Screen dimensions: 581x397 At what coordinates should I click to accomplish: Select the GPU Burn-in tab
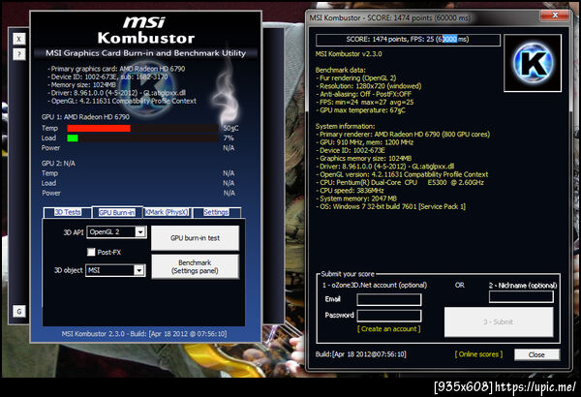point(117,212)
